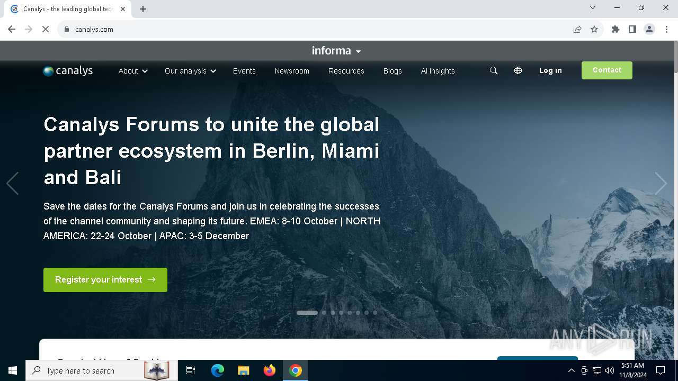Image resolution: width=678 pixels, height=381 pixels.
Task: Click the Chrome taskbar icon
Action: pyautogui.click(x=296, y=370)
